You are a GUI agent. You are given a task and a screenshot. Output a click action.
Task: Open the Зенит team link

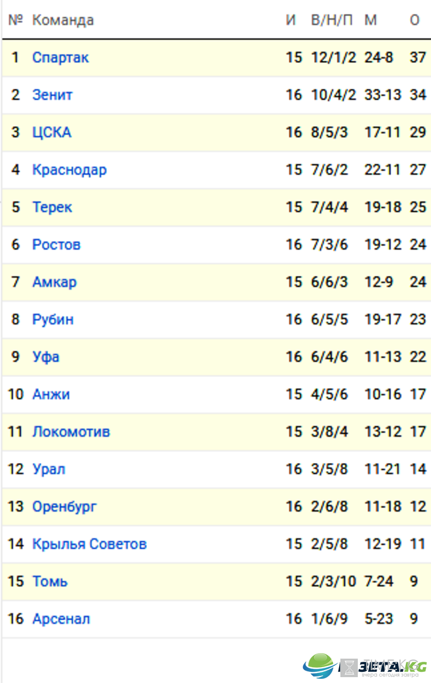[x=52, y=95]
